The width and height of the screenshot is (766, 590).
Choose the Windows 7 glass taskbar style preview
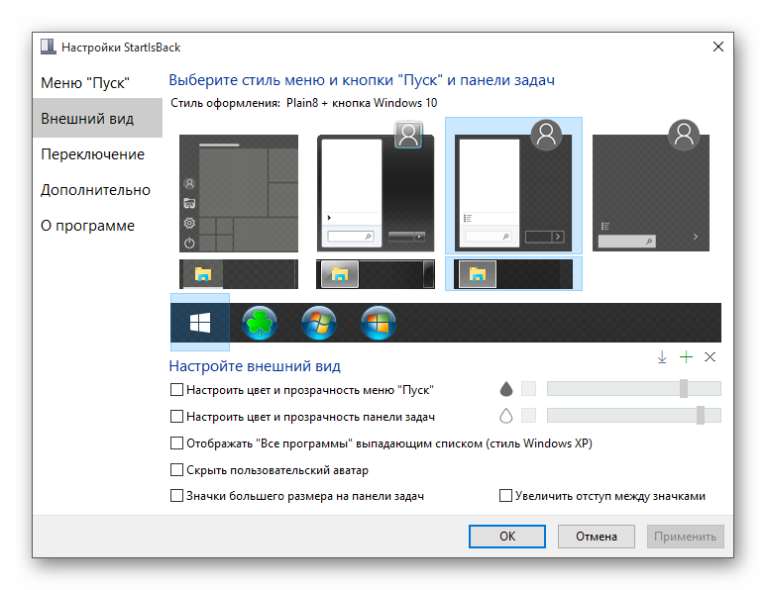coord(376,274)
